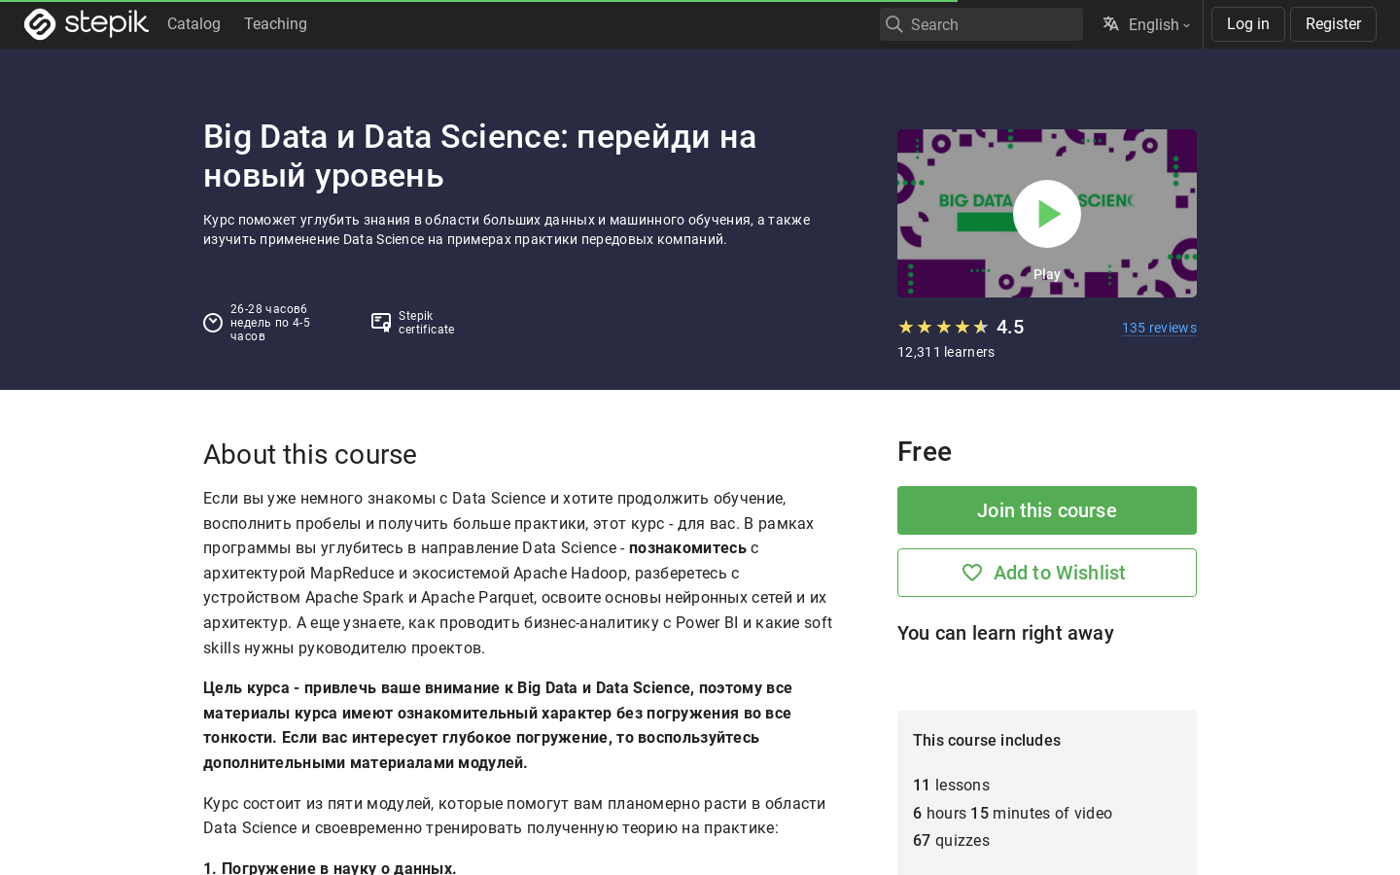
Task: Click the clock duration icon
Action: point(213,323)
